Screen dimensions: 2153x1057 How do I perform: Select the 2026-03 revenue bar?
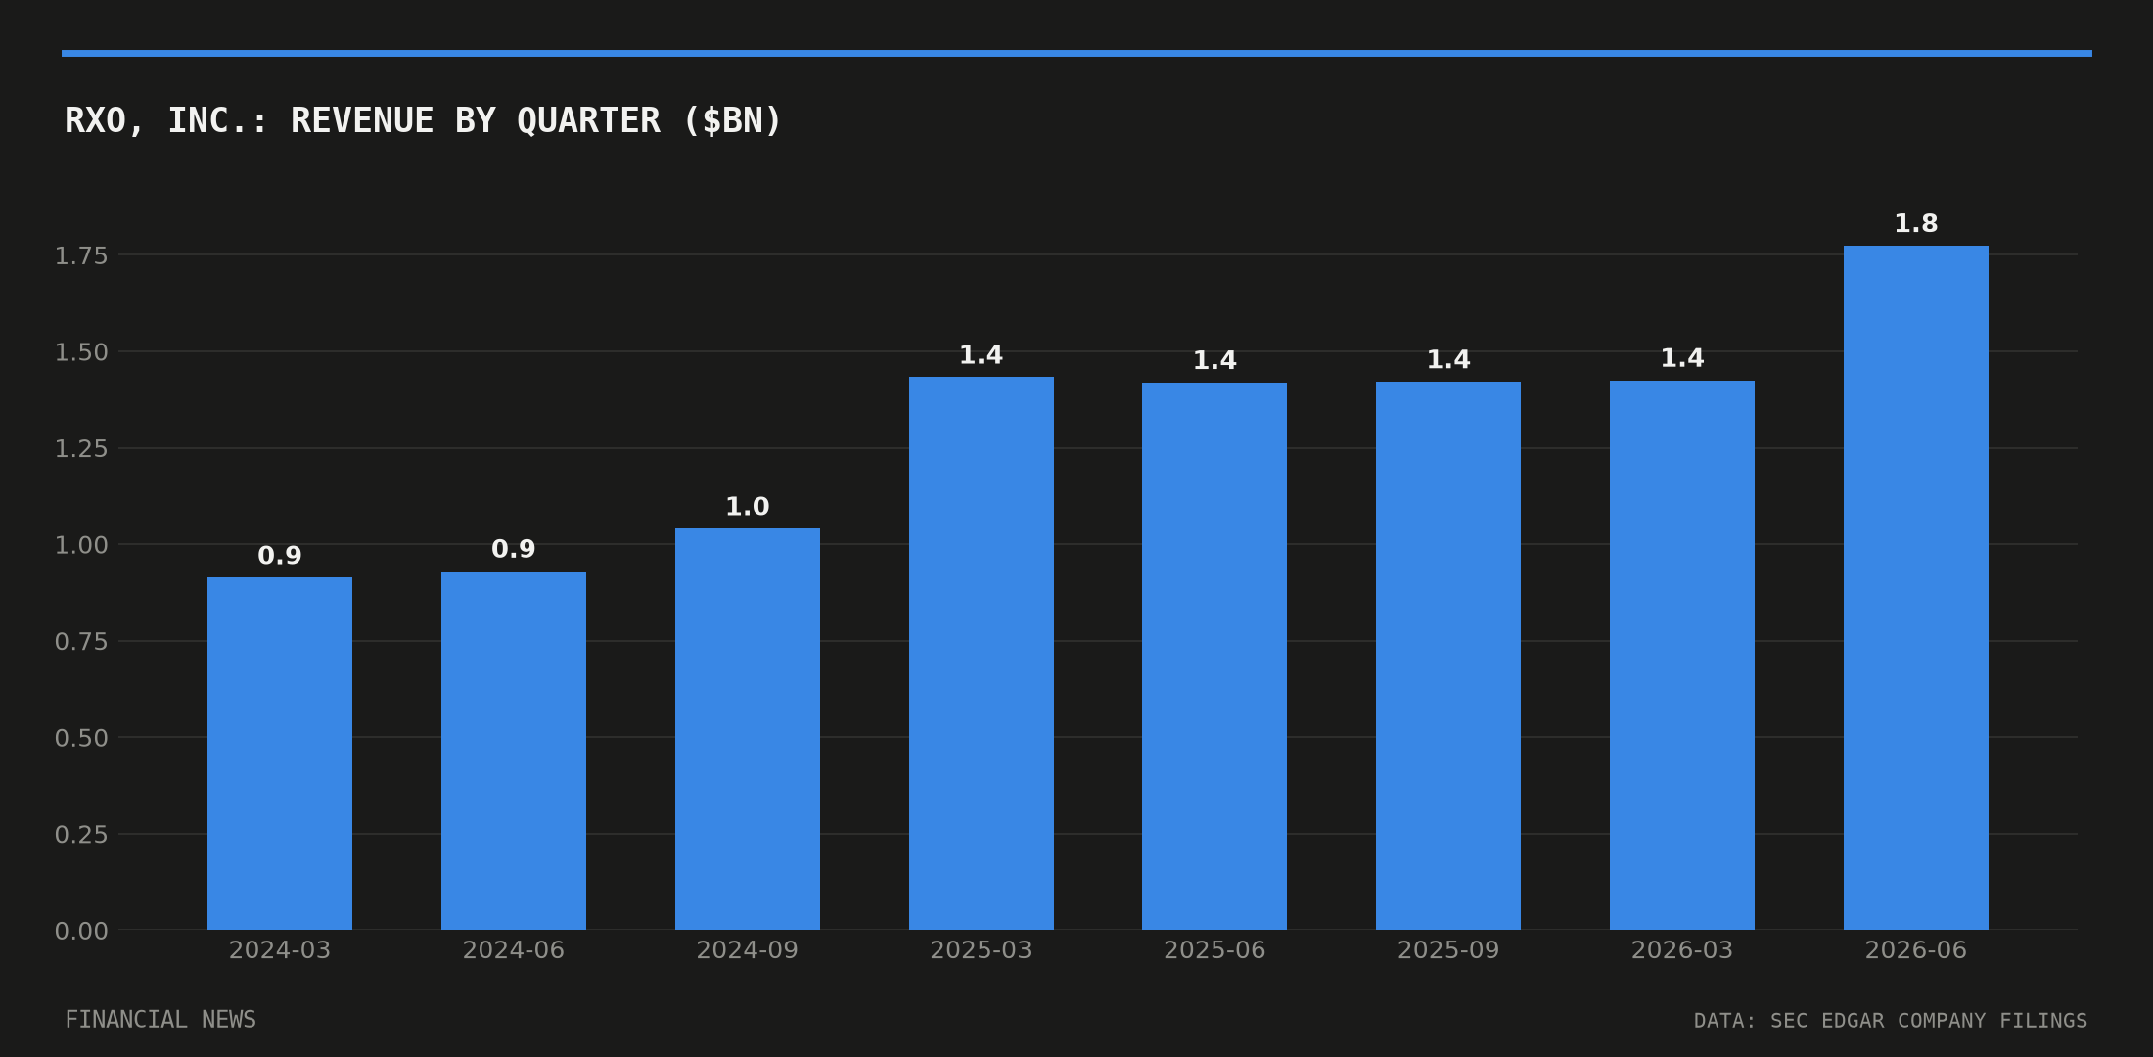(x=1682, y=655)
